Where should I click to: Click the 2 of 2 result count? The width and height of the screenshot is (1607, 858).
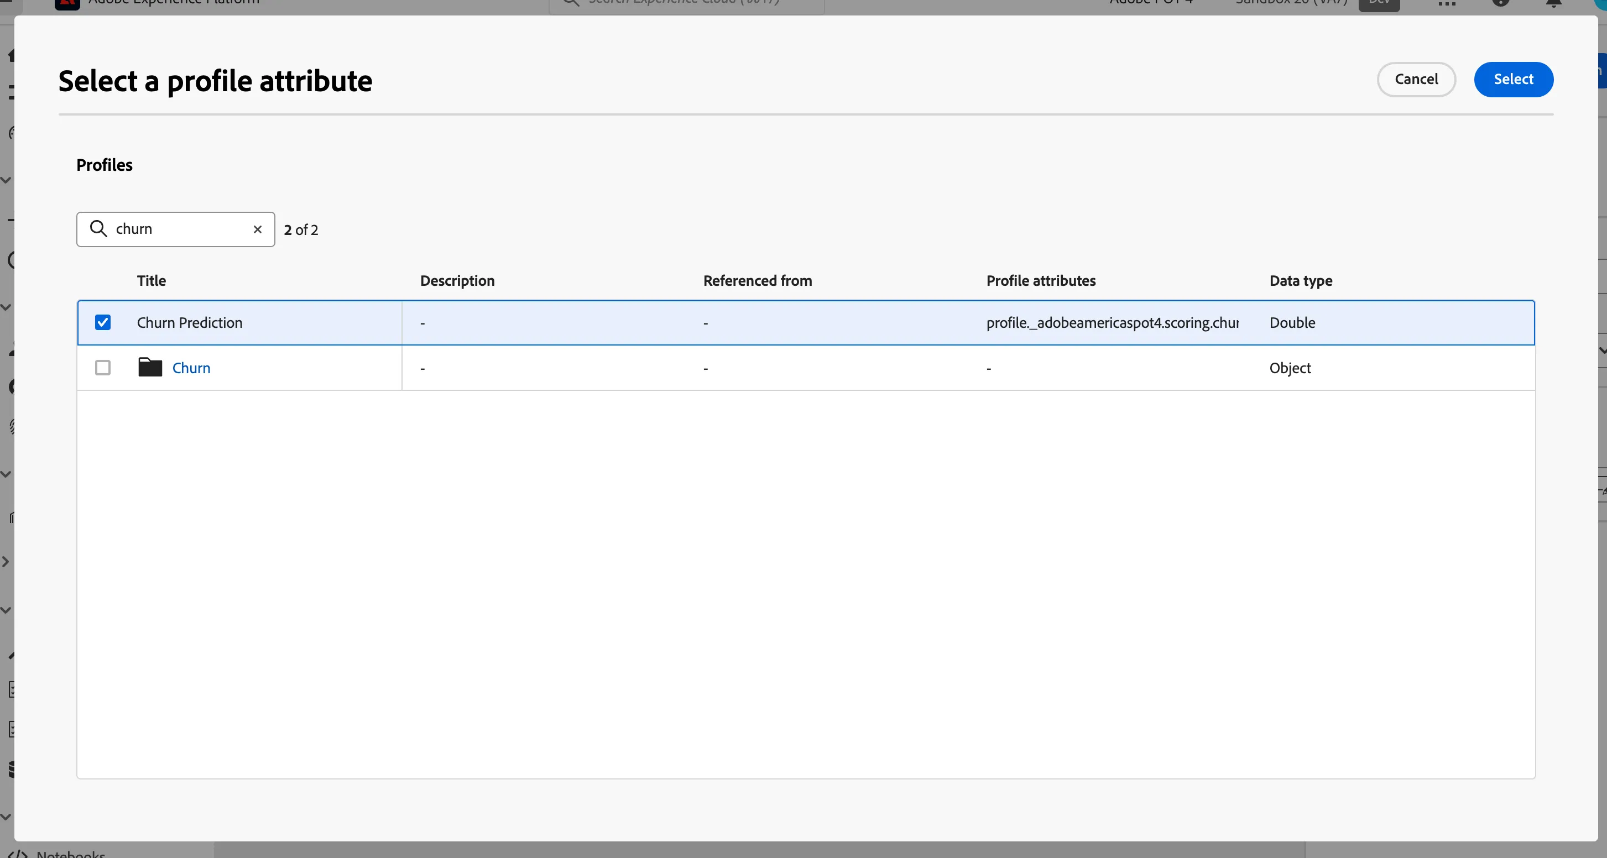point(301,230)
